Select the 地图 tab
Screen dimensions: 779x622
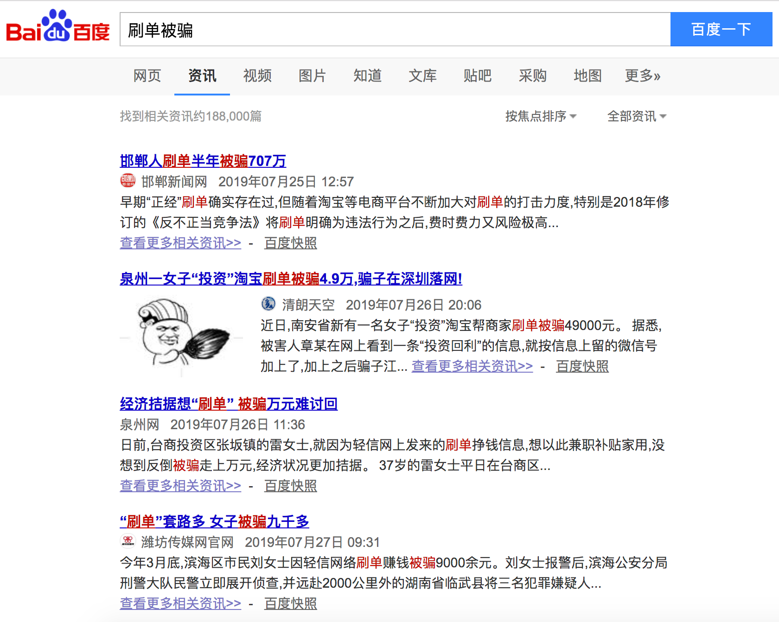click(587, 76)
